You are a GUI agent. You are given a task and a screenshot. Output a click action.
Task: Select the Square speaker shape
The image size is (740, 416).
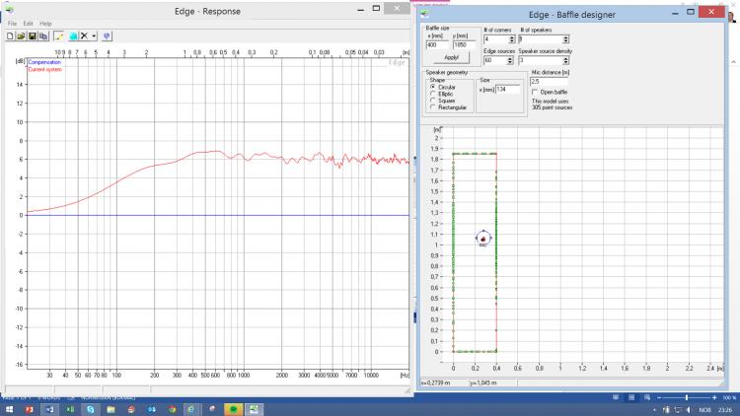[x=431, y=100]
